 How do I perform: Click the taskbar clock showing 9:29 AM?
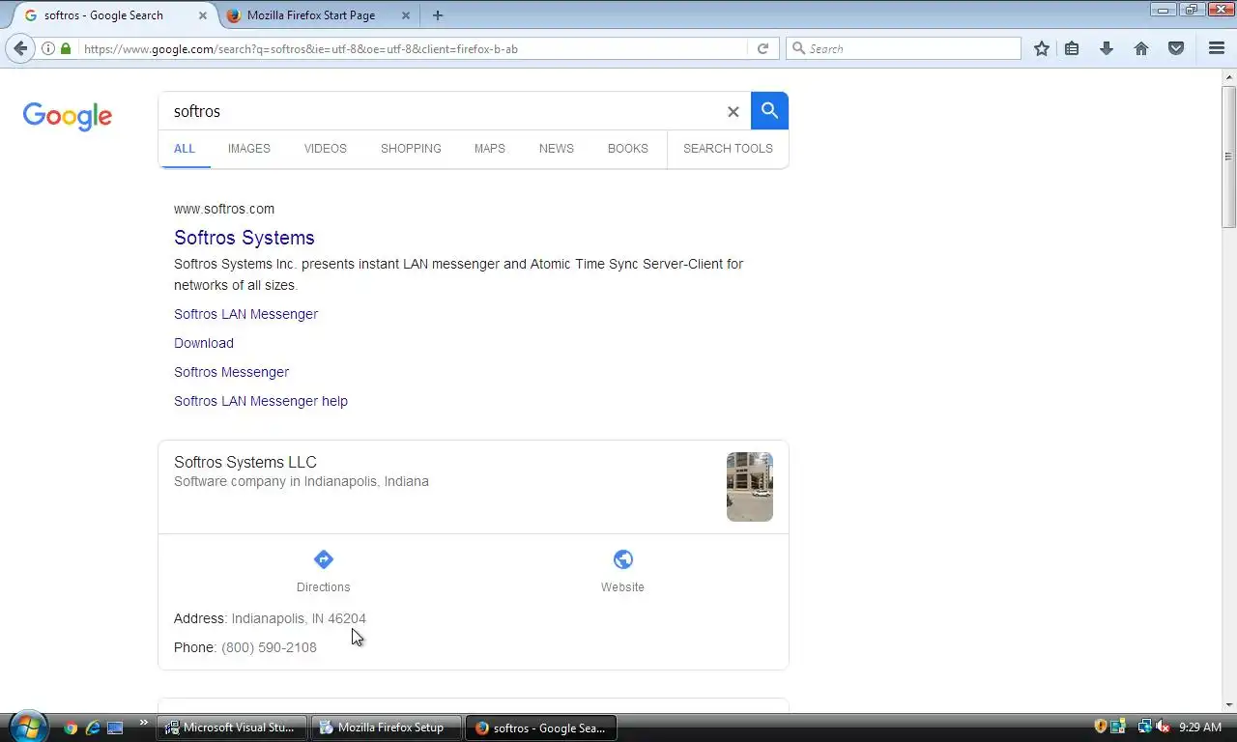click(1201, 728)
